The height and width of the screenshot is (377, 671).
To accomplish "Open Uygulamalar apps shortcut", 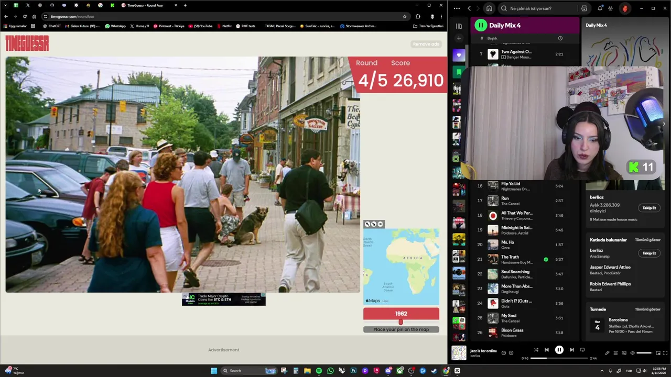I will point(15,26).
